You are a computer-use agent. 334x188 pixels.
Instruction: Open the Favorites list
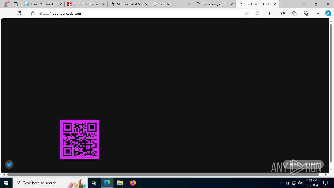coord(283,13)
